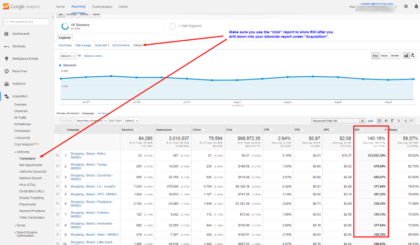The width and height of the screenshot is (420, 245).
Task: Open the Sort Type Default dropdown
Action: coord(132,121)
